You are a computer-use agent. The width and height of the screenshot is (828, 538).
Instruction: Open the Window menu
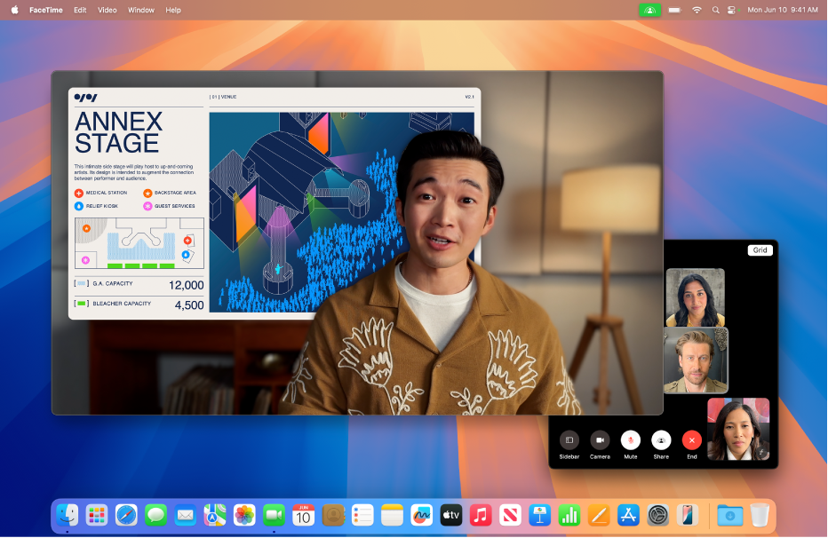point(140,10)
